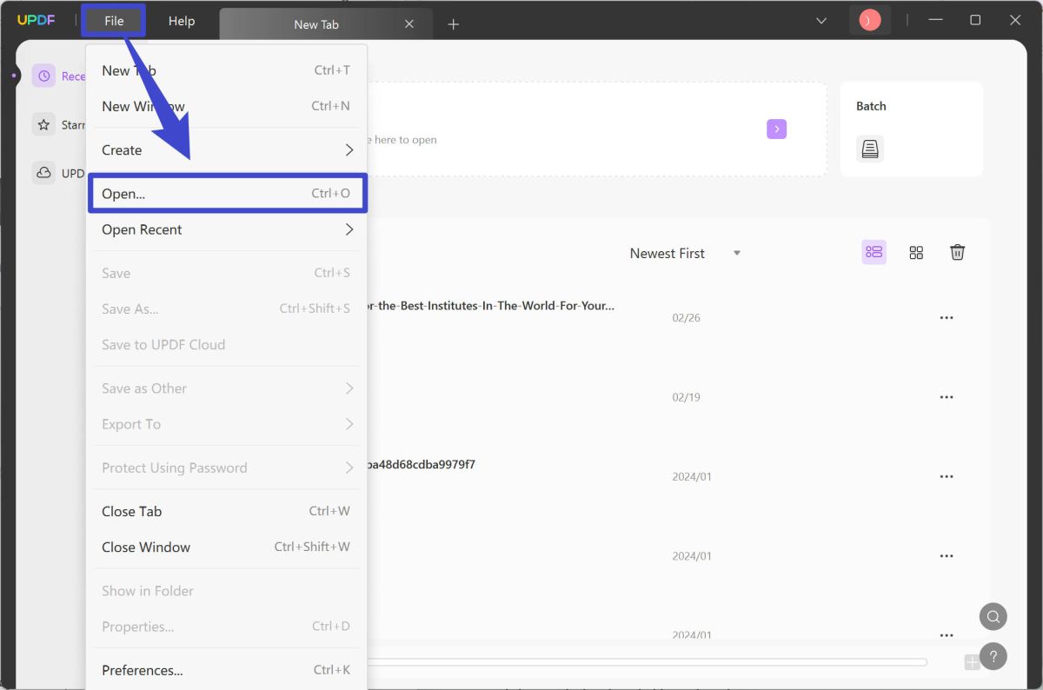Click the UPDF logo
Image resolution: width=1043 pixels, height=690 pixels.
36,18
